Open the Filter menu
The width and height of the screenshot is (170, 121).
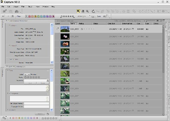pos(23,7)
